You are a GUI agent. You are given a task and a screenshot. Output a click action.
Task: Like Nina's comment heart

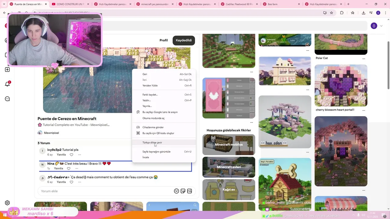coord(69,169)
